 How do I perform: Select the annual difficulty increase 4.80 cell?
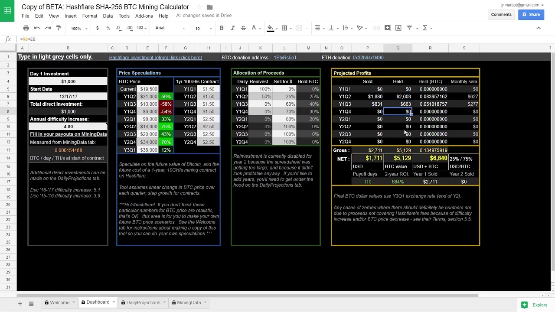pyautogui.click(x=68, y=127)
